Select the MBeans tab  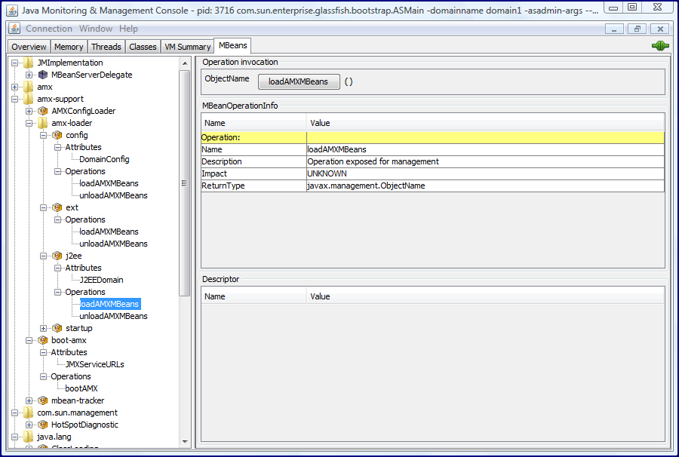click(233, 45)
